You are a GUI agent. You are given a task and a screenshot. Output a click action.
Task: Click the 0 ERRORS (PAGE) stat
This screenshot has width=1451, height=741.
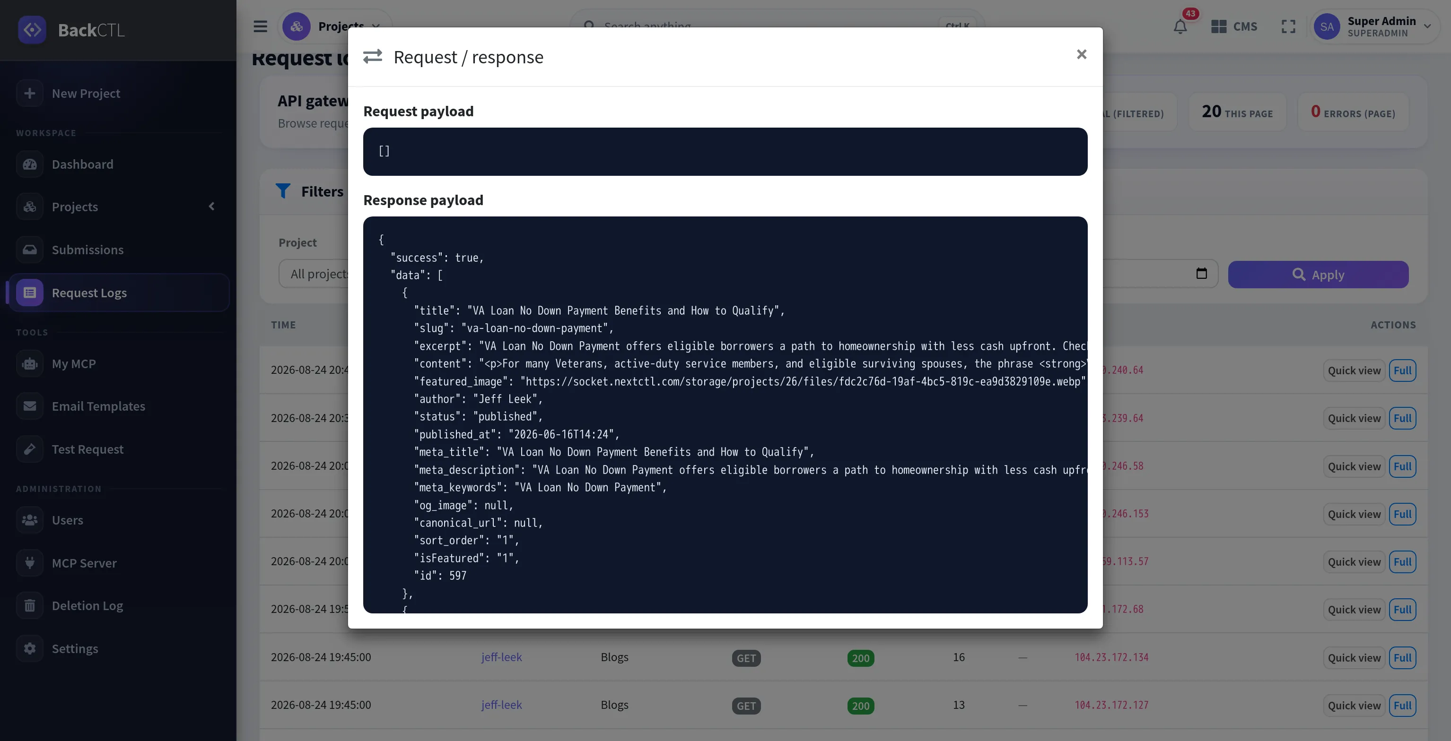(1353, 112)
